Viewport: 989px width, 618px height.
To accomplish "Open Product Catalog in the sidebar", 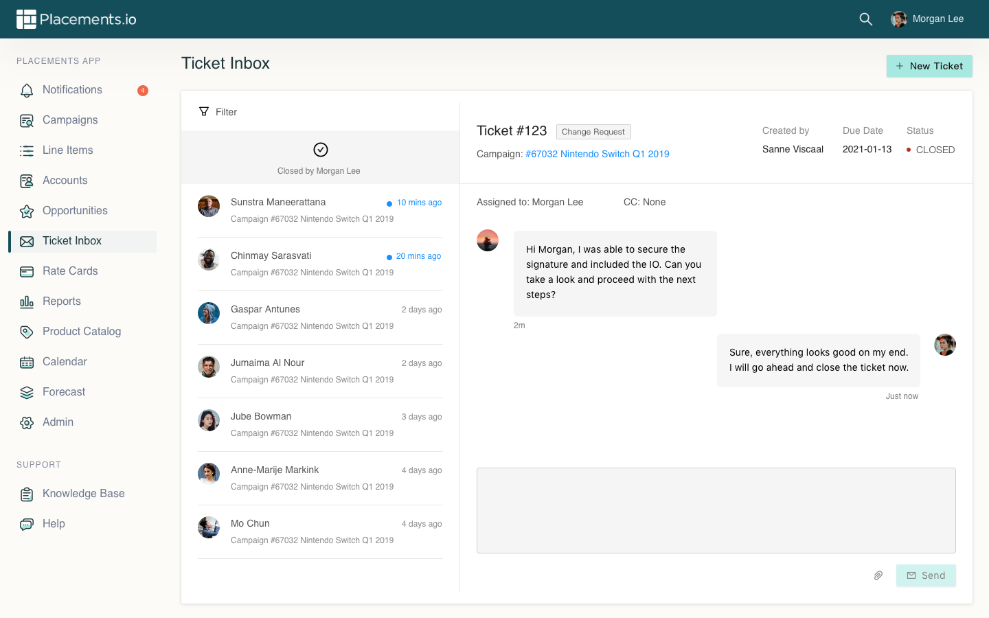I will coord(82,332).
